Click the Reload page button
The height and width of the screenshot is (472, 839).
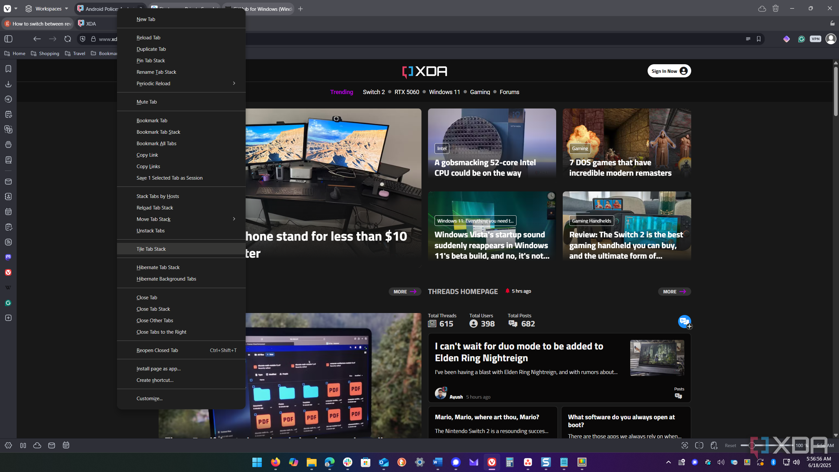tap(68, 39)
